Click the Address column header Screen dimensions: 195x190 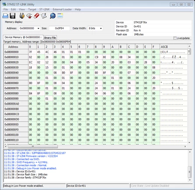point(16,47)
